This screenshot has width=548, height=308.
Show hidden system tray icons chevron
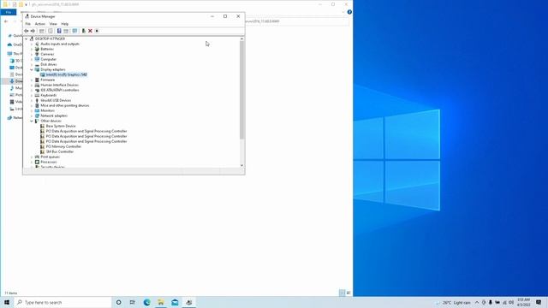[x=477, y=302]
